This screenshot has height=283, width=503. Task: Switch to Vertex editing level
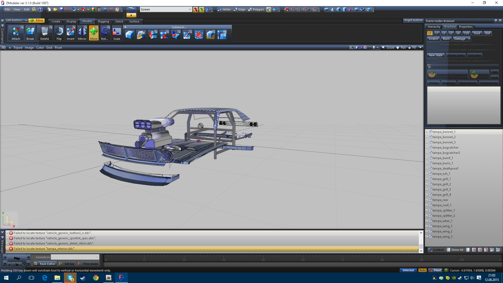point(224,9)
